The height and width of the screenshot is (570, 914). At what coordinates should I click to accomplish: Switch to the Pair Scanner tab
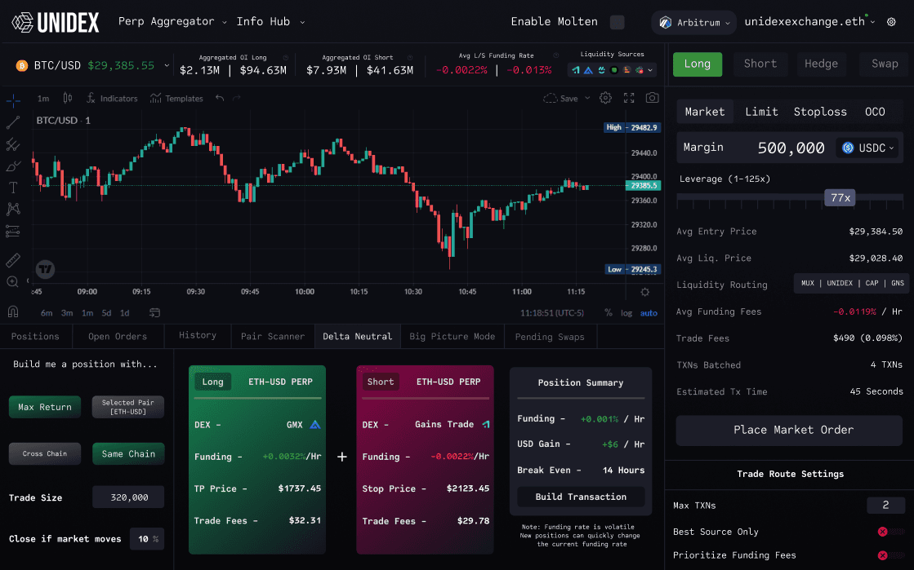(x=273, y=336)
